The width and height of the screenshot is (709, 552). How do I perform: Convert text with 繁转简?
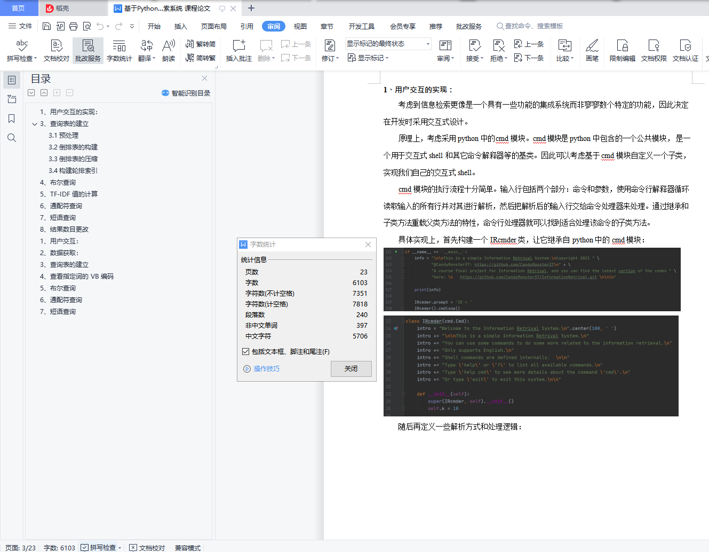[201, 44]
